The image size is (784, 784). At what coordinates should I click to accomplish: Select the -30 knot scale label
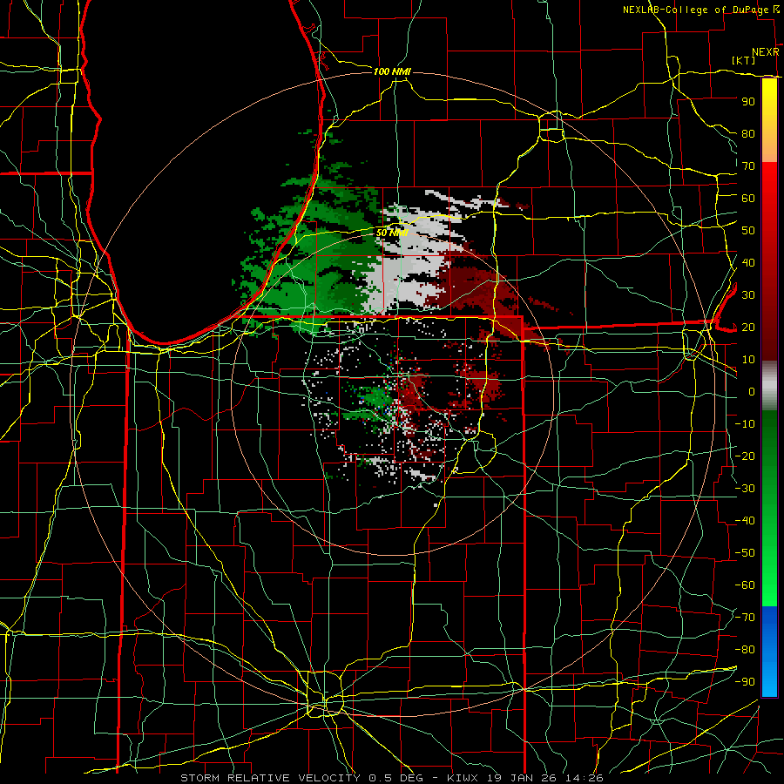(745, 489)
